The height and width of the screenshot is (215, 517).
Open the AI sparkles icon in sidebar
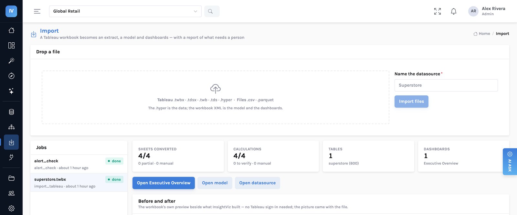tap(11, 91)
